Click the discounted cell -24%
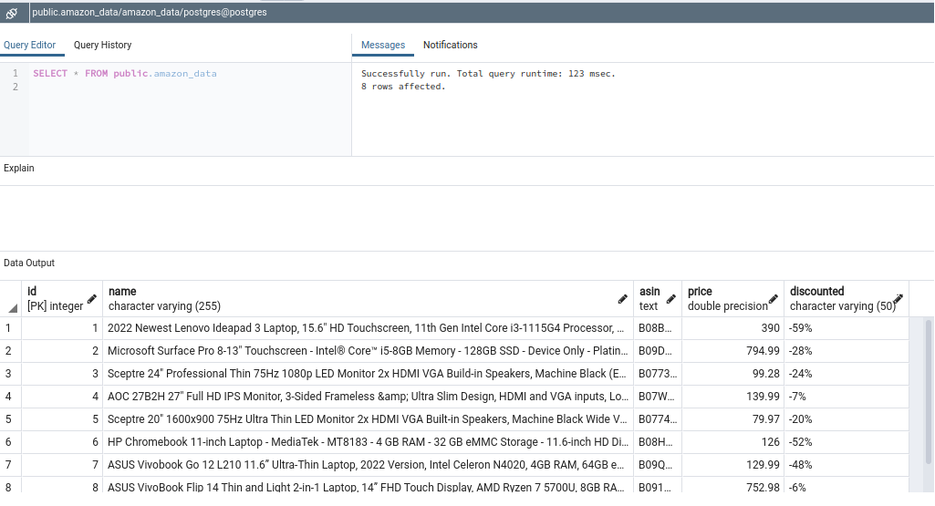The width and height of the screenshot is (935, 506). click(x=847, y=374)
